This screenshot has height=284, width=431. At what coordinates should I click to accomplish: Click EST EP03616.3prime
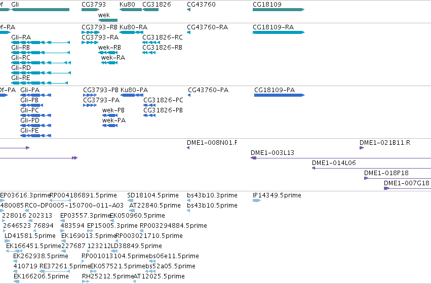tap(2, 200)
